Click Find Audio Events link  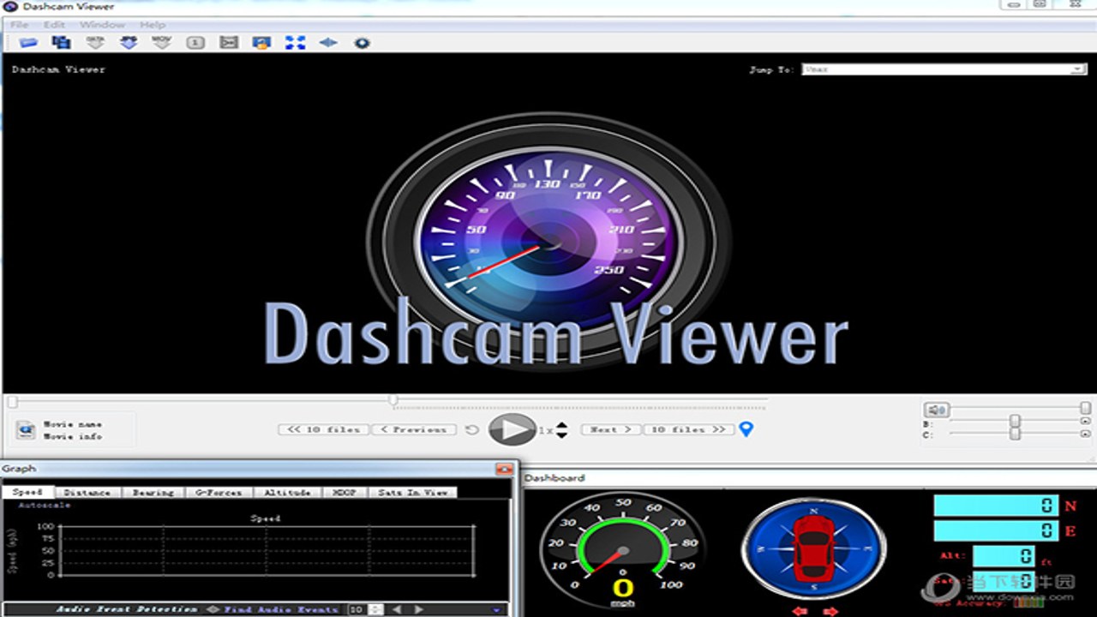point(281,609)
